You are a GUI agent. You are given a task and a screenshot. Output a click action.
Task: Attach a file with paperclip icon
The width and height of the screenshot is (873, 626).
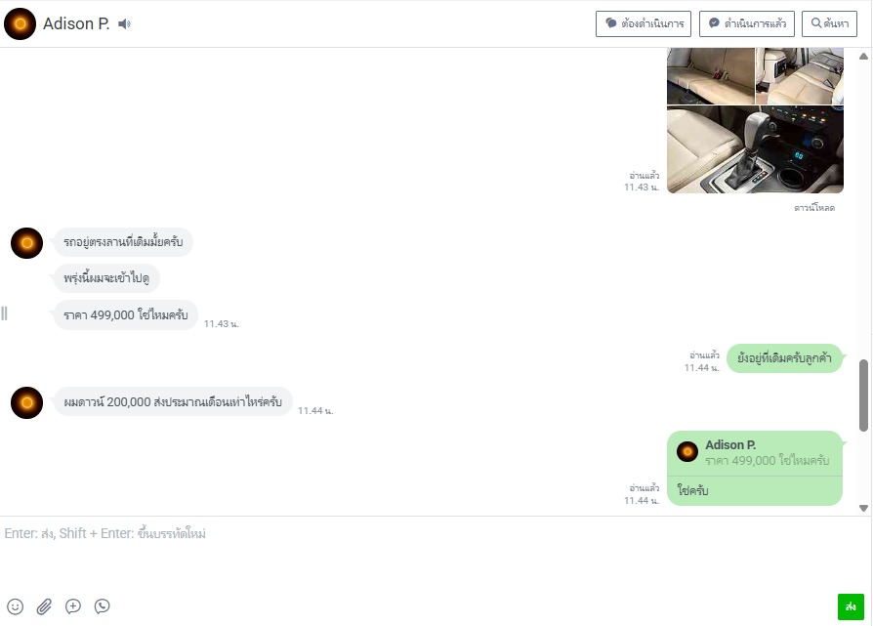(44, 606)
